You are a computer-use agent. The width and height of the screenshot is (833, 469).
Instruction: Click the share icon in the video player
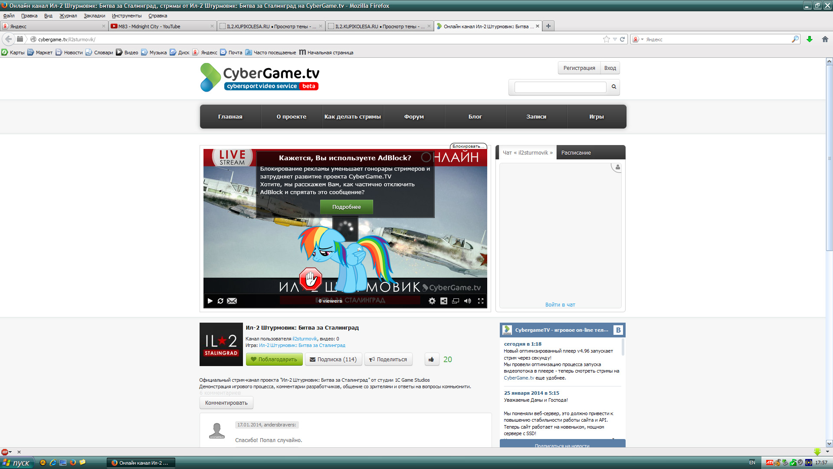coord(444,301)
